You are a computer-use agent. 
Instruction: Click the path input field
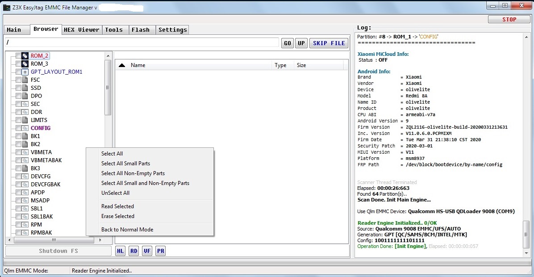(142, 42)
